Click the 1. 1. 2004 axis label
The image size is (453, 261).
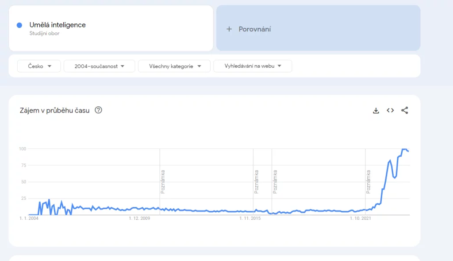click(x=29, y=218)
